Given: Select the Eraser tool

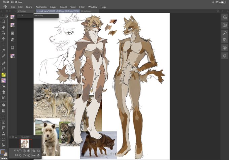Looking at the screenshot, I should (x=3, y=92).
